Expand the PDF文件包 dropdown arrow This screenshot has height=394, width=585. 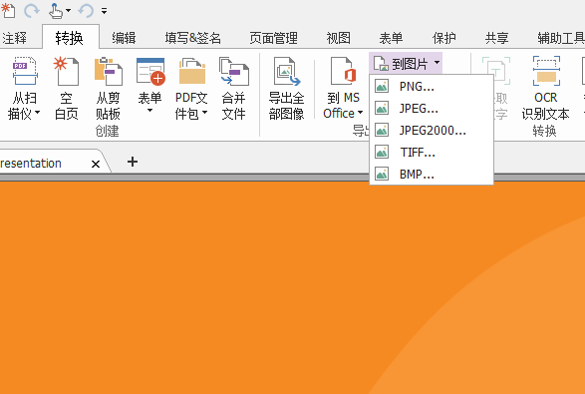tap(205, 112)
